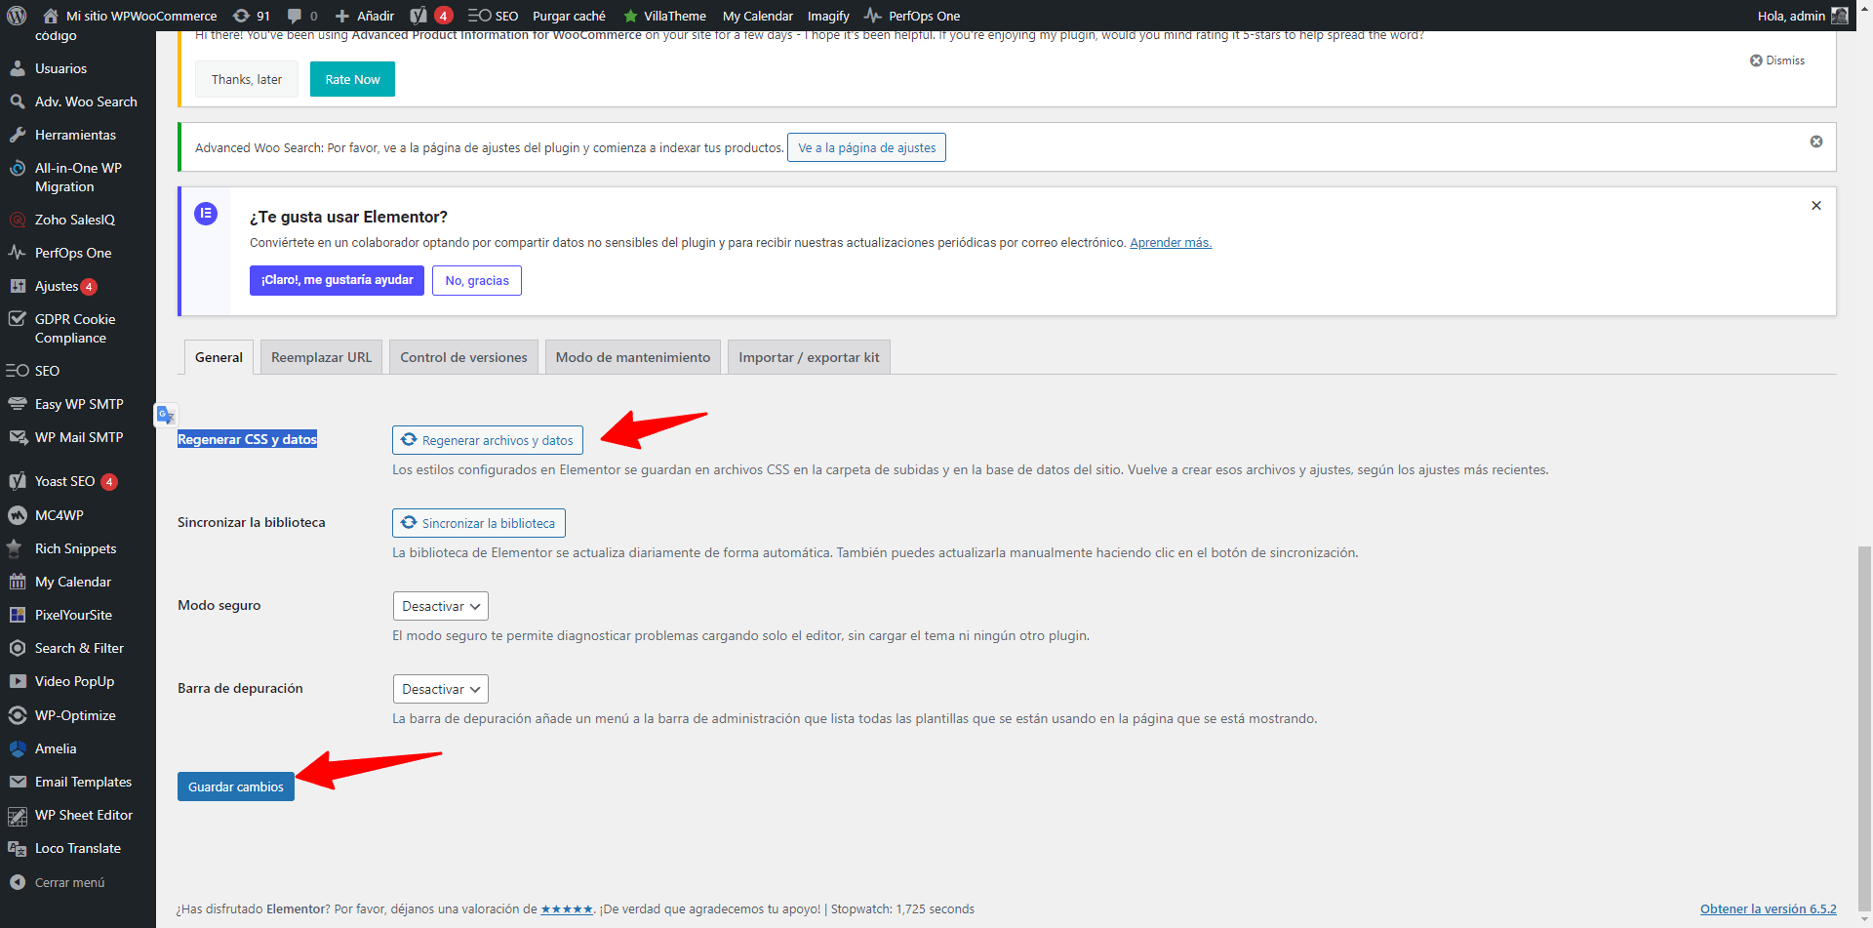This screenshot has height=928, width=1873.
Task: Click the Google Translate floating icon
Action: click(x=166, y=415)
